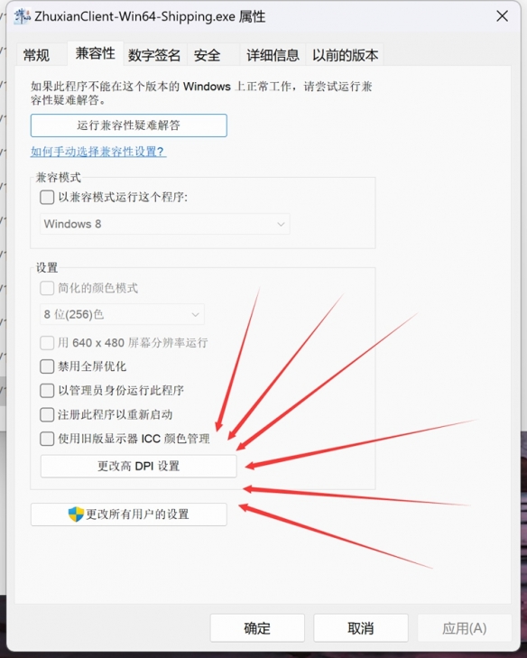Expand the 8 位(256)色 dropdown
The image size is (527, 658).
pos(122,314)
